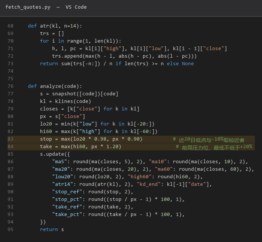This screenshot has height=242, width=262.
Task: Click the 'take = max(hi60, px * 1.20)' code
Action: pyautogui.click(x=80, y=146)
